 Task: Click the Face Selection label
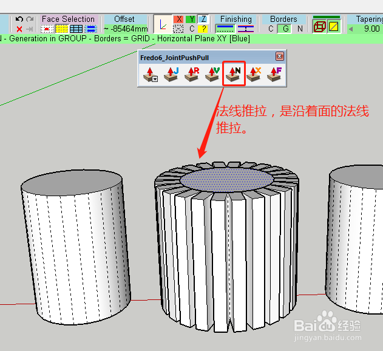(x=68, y=19)
